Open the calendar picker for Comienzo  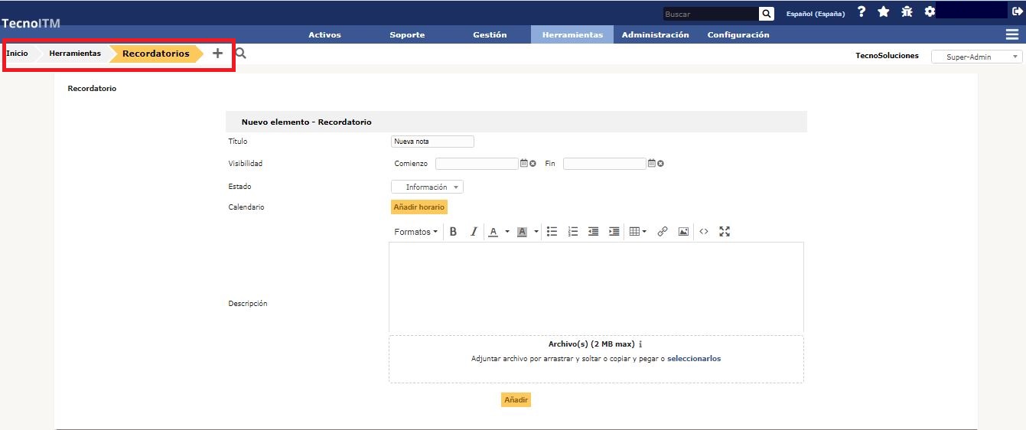(x=524, y=163)
